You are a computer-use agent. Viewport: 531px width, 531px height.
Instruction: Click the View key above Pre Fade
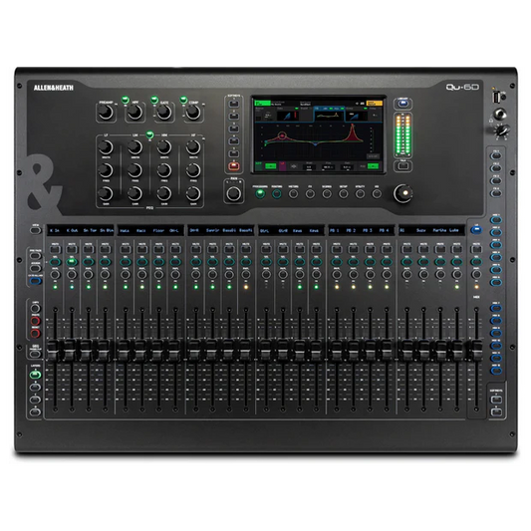coord(35,230)
